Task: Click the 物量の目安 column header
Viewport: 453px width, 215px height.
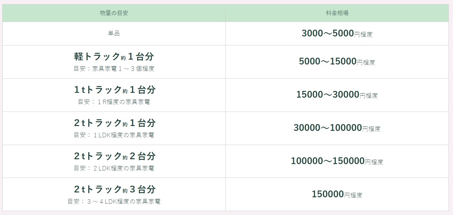Action: (114, 13)
